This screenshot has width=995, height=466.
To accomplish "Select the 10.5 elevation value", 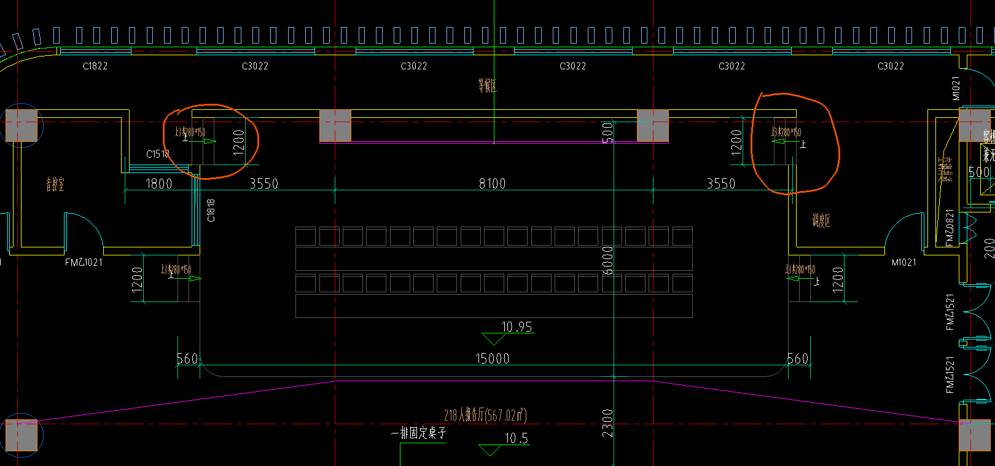I will 517,438.
